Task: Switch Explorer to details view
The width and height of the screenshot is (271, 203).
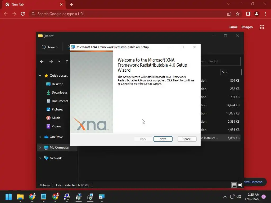Action: 234,185
